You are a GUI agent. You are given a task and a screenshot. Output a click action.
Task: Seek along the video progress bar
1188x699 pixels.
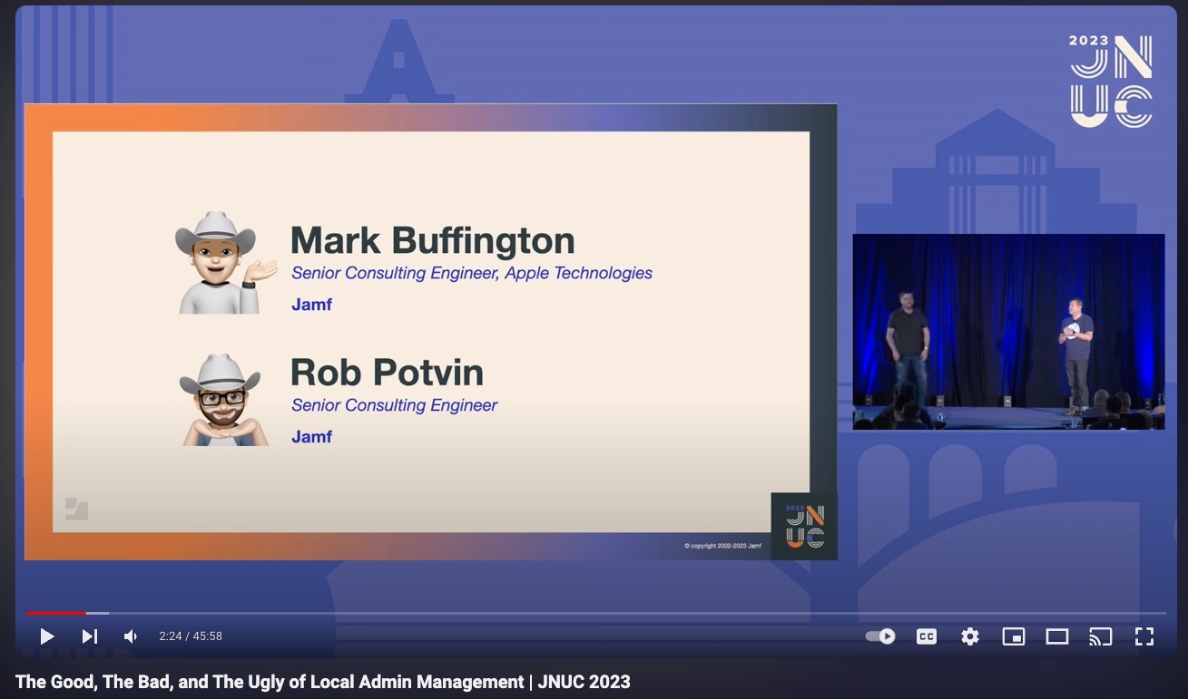595,614
